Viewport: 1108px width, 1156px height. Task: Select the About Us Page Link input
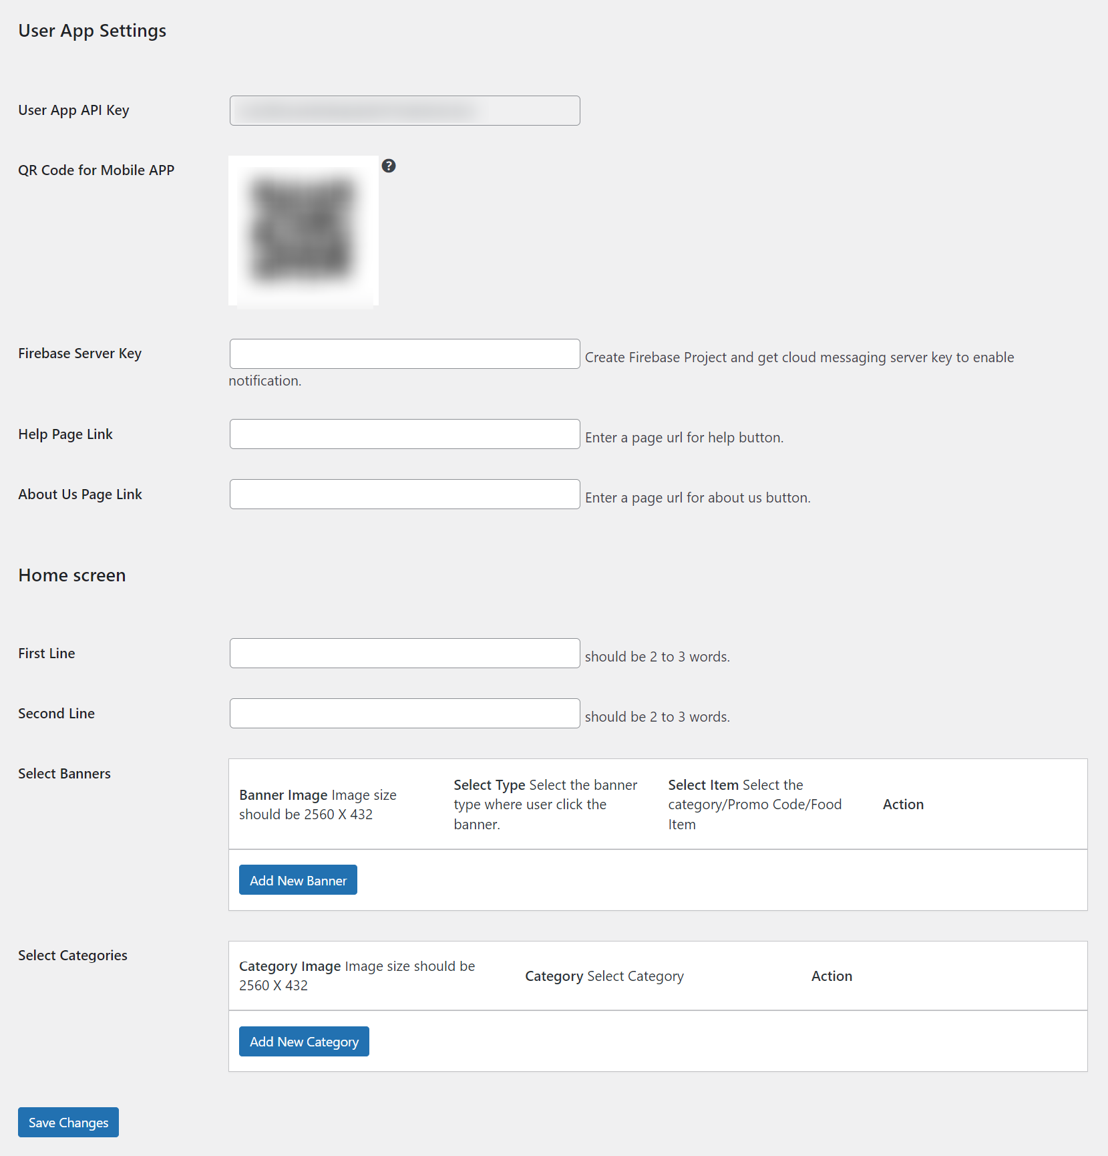(x=405, y=494)
